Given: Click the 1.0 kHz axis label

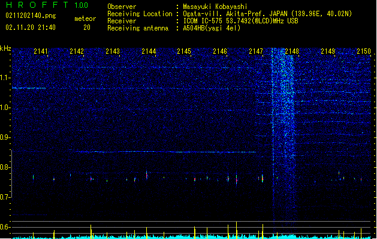Looking at the screenshot, I should coord(5,108).
